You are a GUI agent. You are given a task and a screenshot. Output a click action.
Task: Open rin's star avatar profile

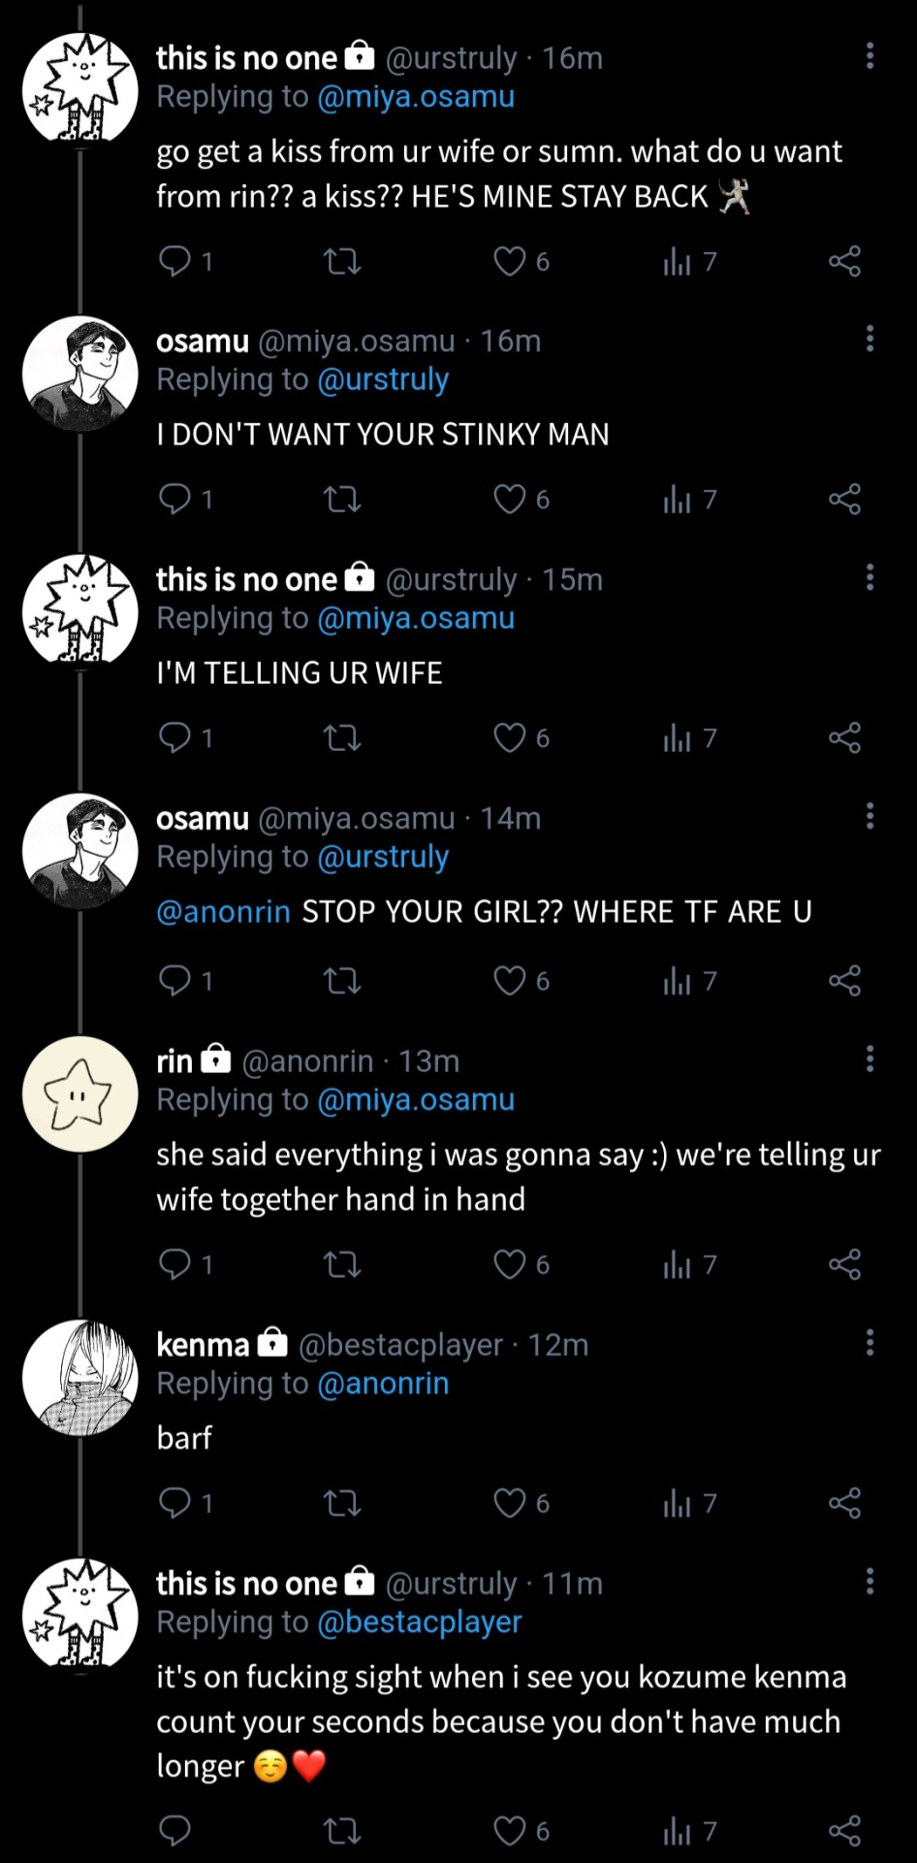click(80, 1094)
